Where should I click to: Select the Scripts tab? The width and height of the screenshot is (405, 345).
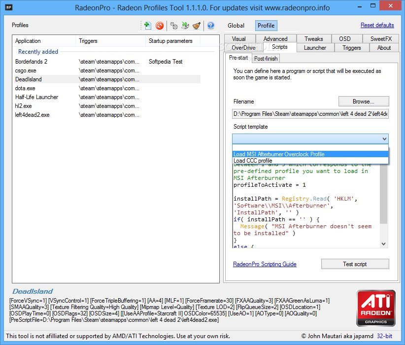pos(279,47)
